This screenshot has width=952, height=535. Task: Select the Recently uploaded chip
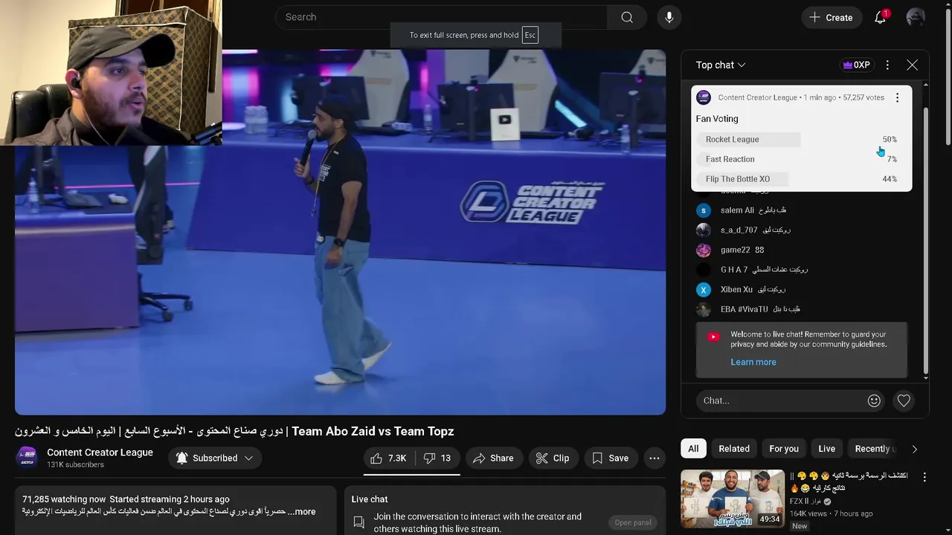[x=874, y=449]
